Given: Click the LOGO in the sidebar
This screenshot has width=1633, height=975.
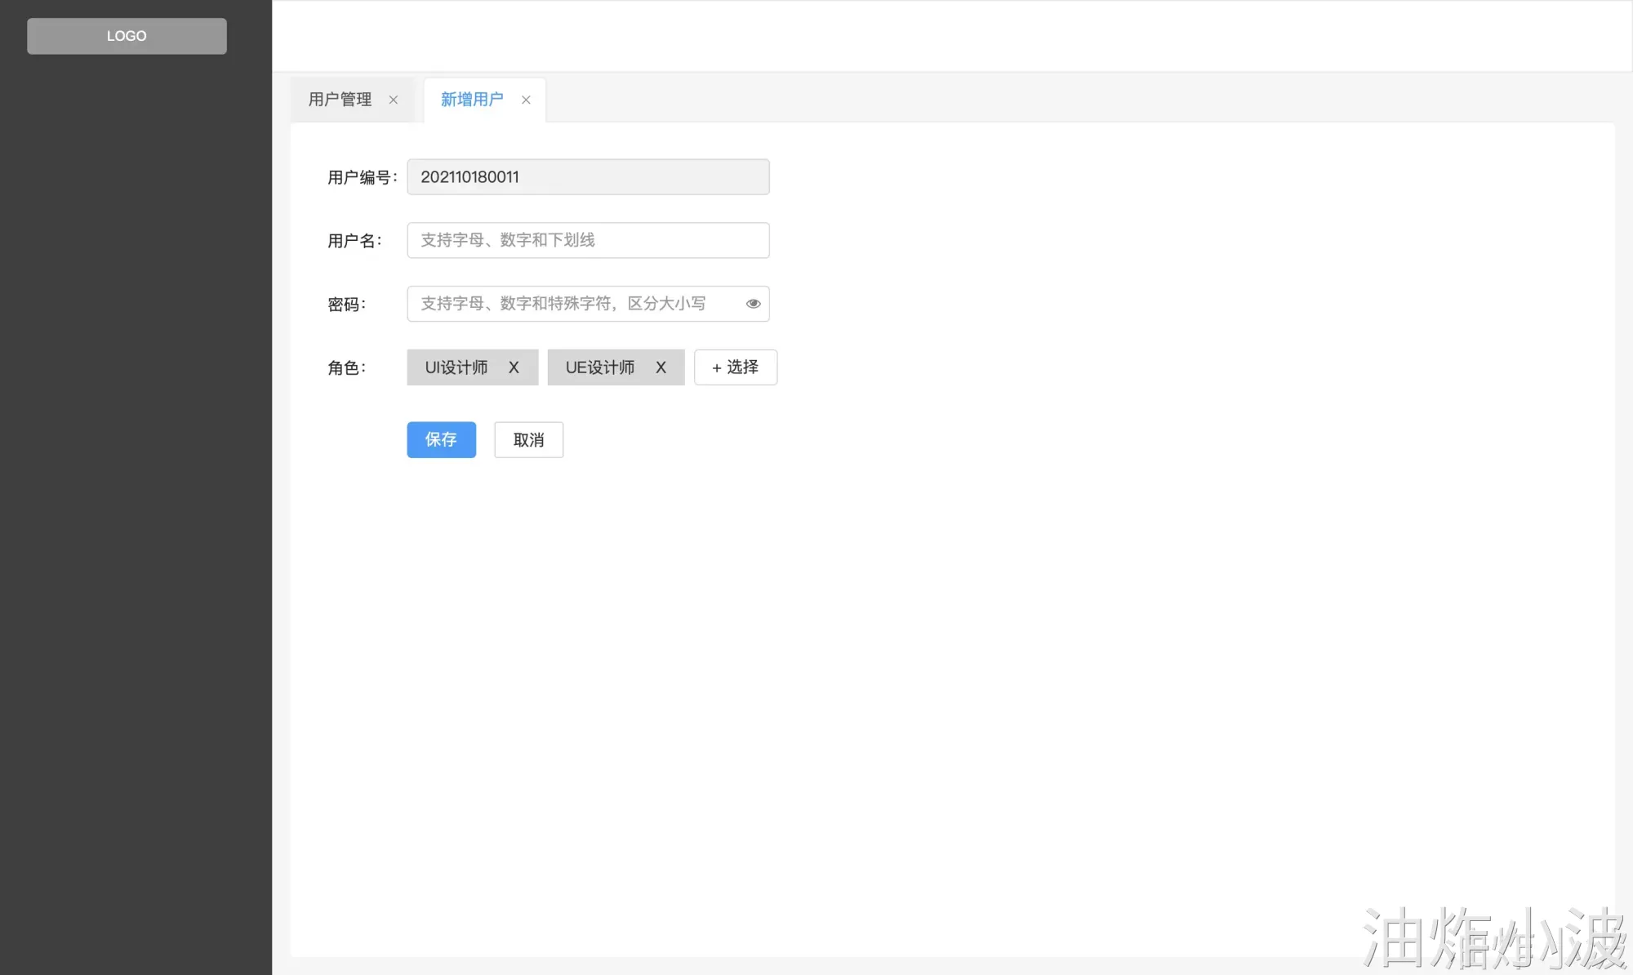Looking at the screenshot, I should tap(127, 36).
